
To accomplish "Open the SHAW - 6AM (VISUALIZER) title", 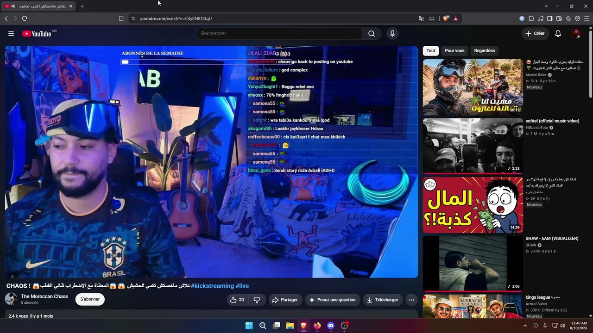I will [x=552, y=239].
